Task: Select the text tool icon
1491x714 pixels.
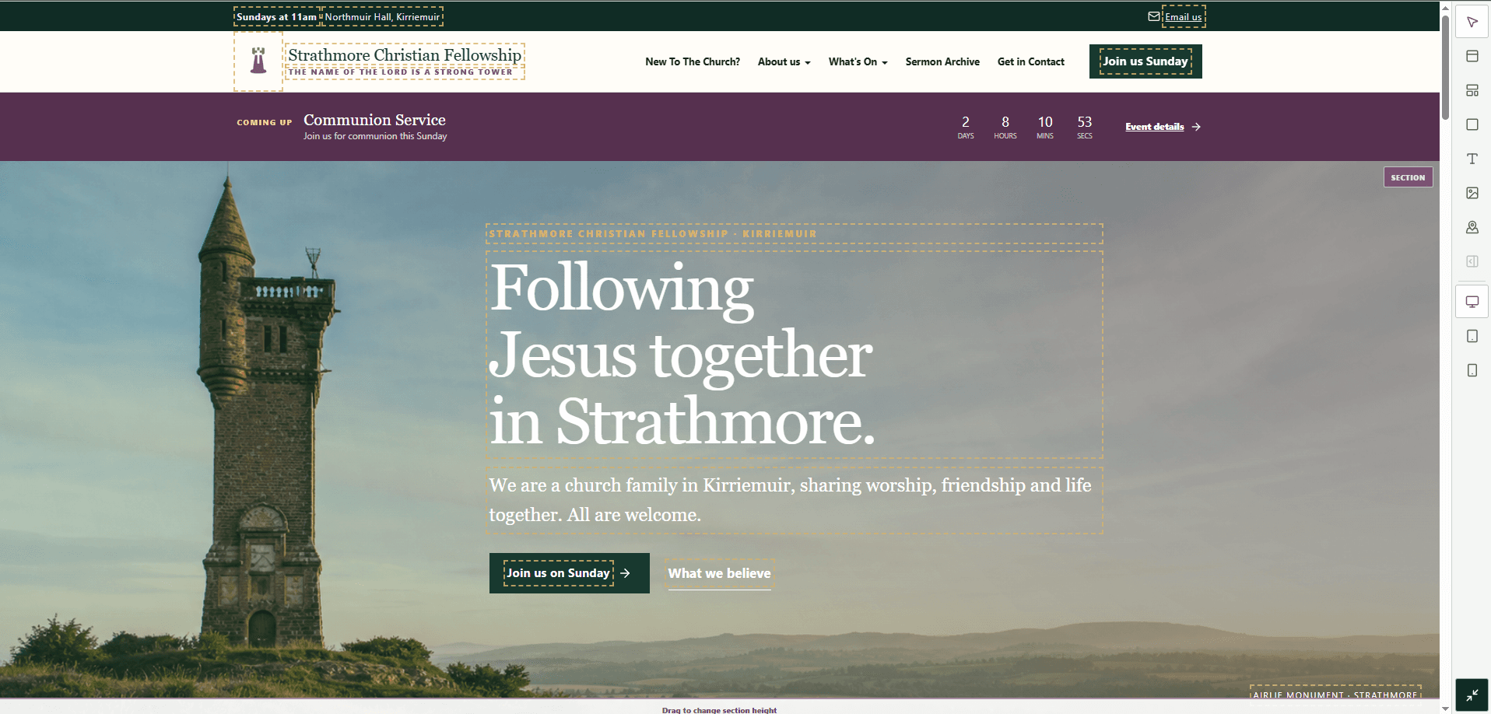Action: pos(1472,159)
